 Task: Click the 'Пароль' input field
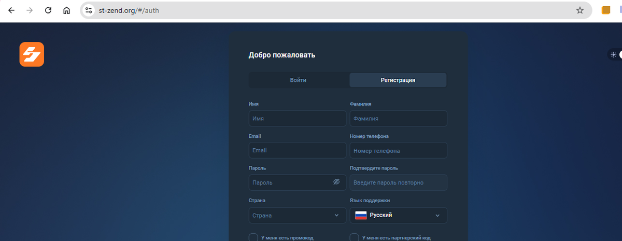298,182
